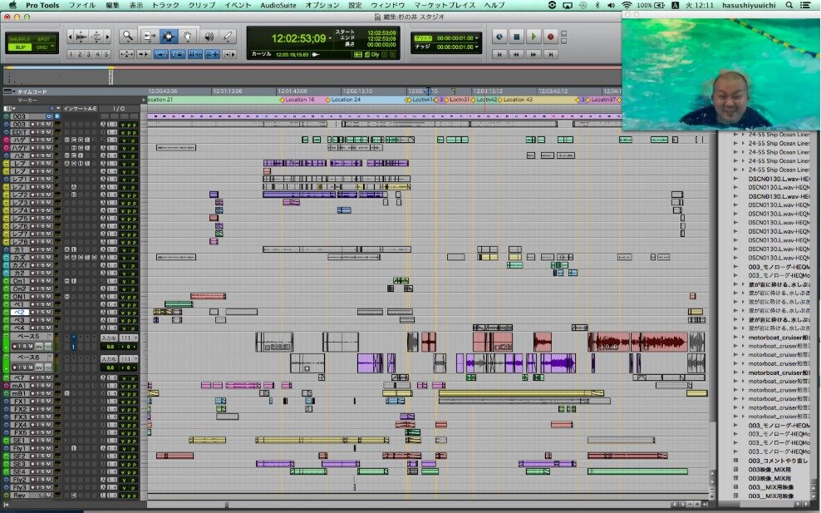
Task: Click zoom preset button 3
Action: point(89,54)
